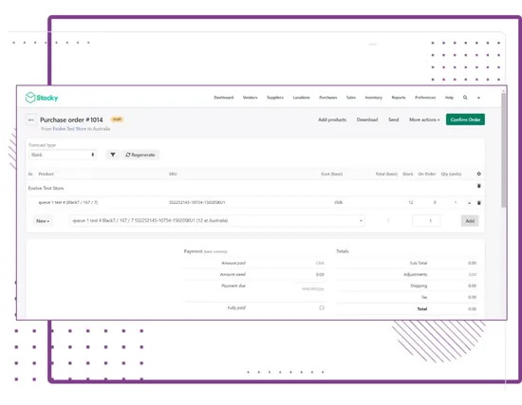
Task: Open the account caret menu
Action: pos(478,98)
